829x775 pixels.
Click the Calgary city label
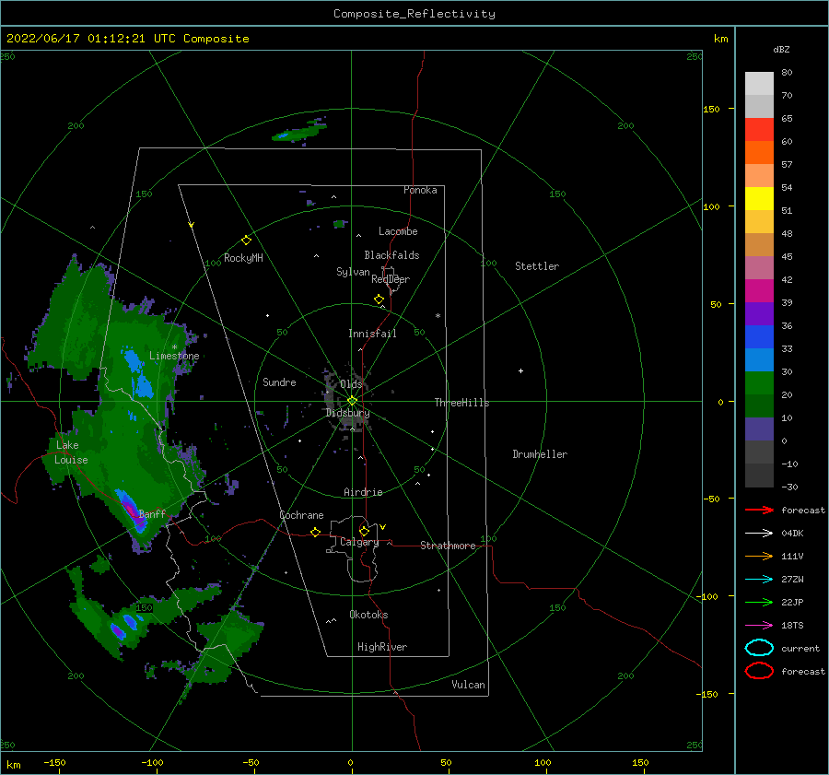click(359, 542)
